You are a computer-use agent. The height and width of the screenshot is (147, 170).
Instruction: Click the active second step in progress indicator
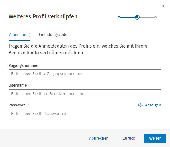click(x=137, y=17)
